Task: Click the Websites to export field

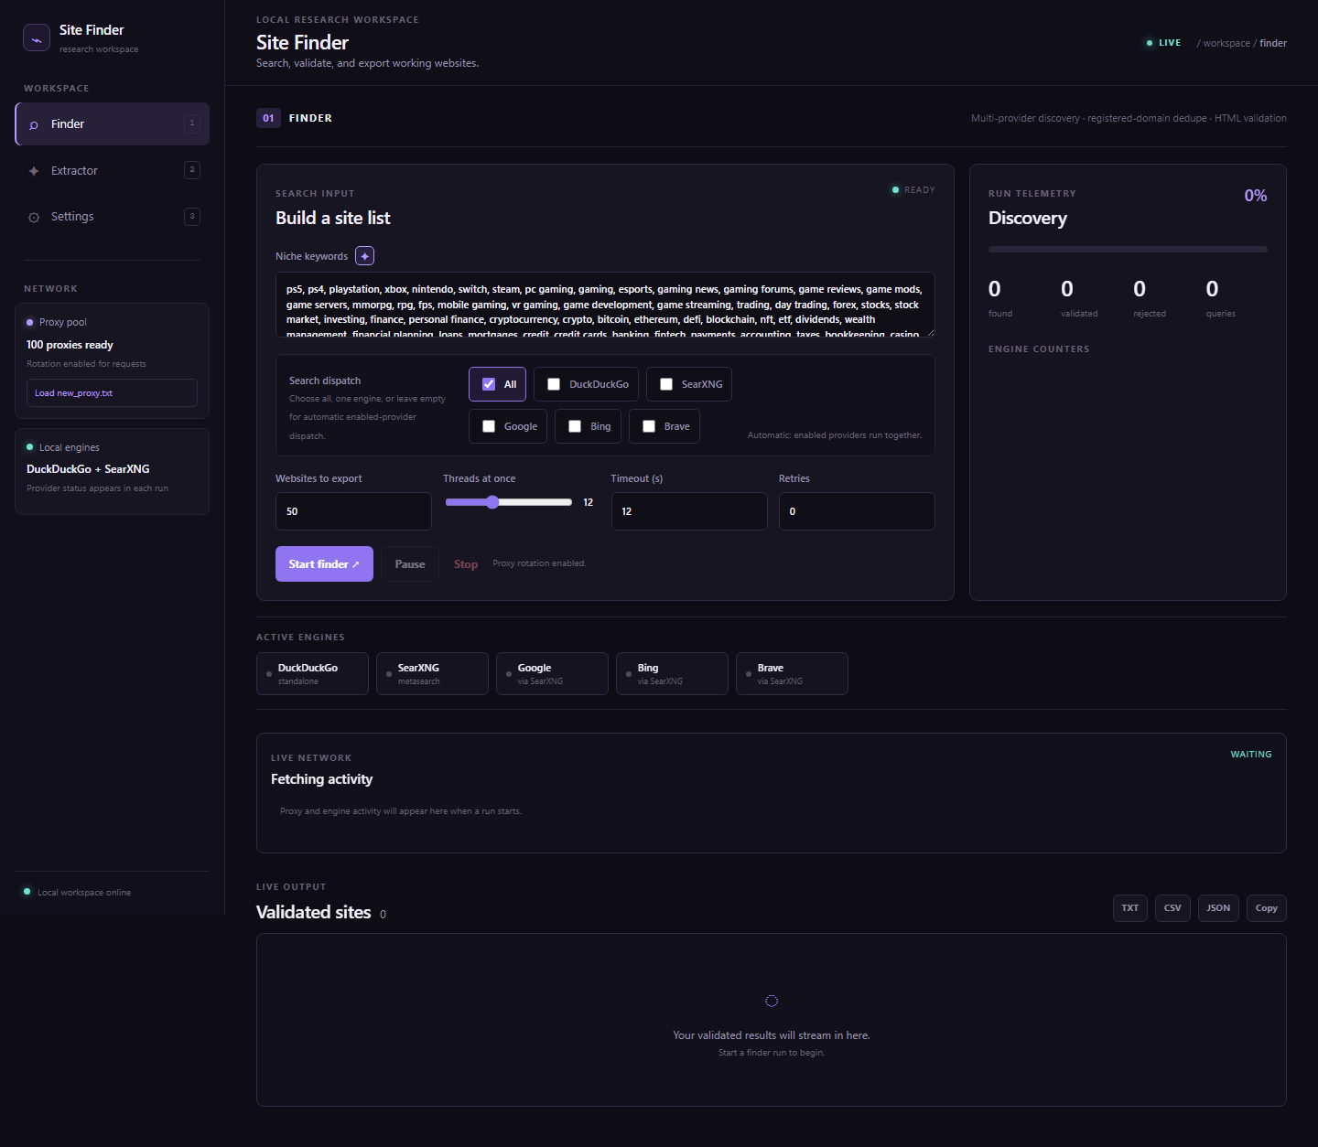Action: tap(353, 511)
